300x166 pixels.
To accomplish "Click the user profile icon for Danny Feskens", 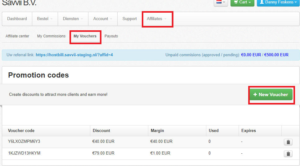I will 262,2.
